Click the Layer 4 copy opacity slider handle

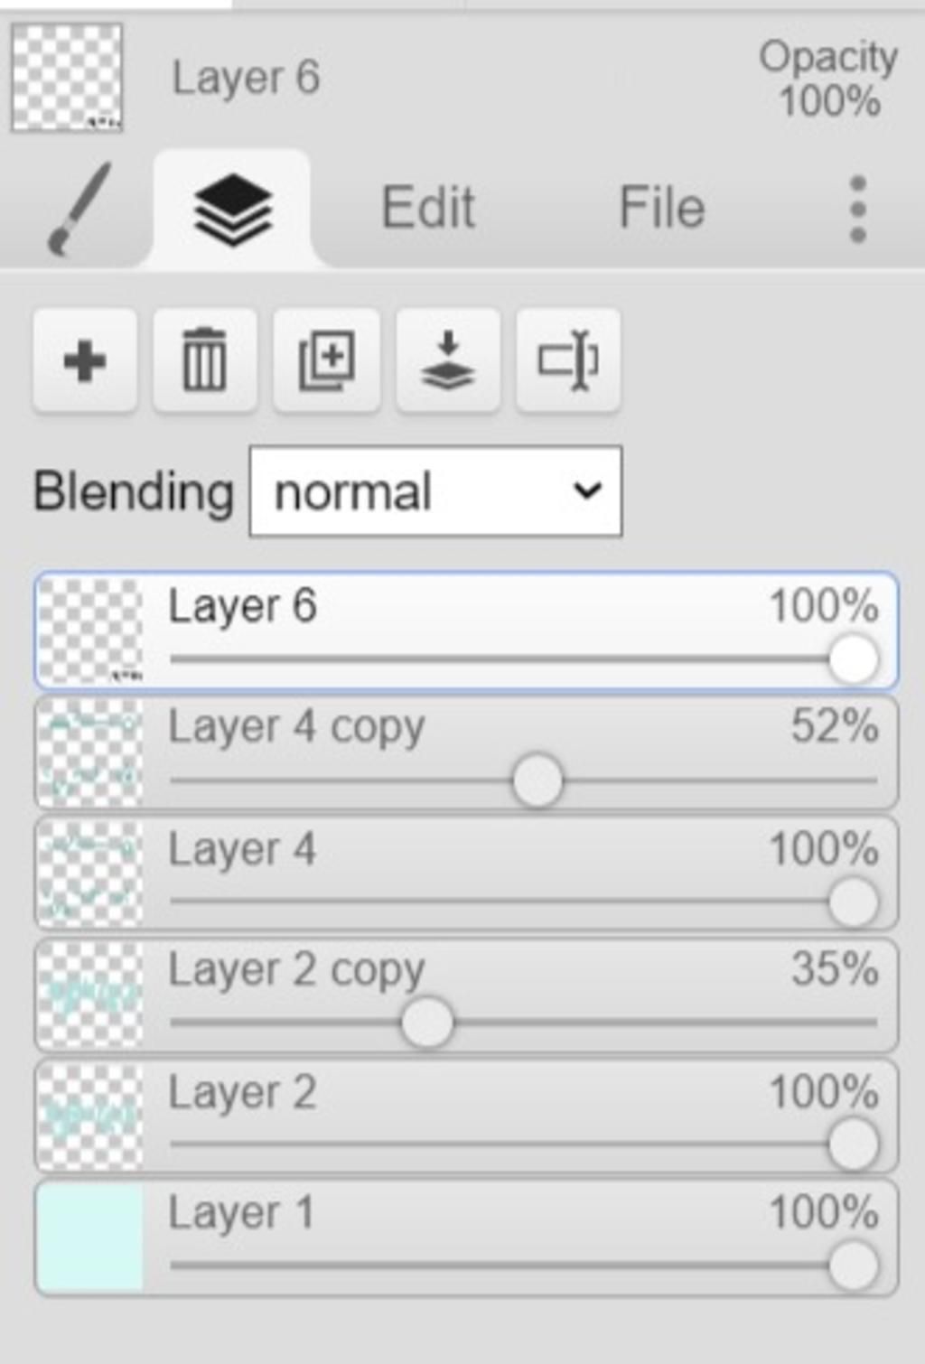[537, 781]
